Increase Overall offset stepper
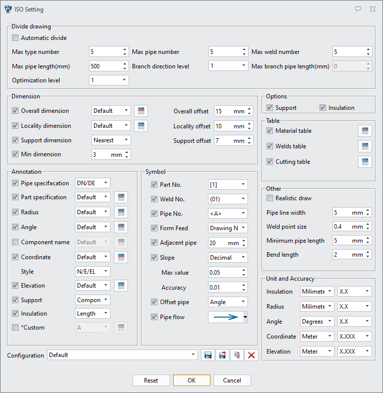Screen dimensions: 383x393 249,109
